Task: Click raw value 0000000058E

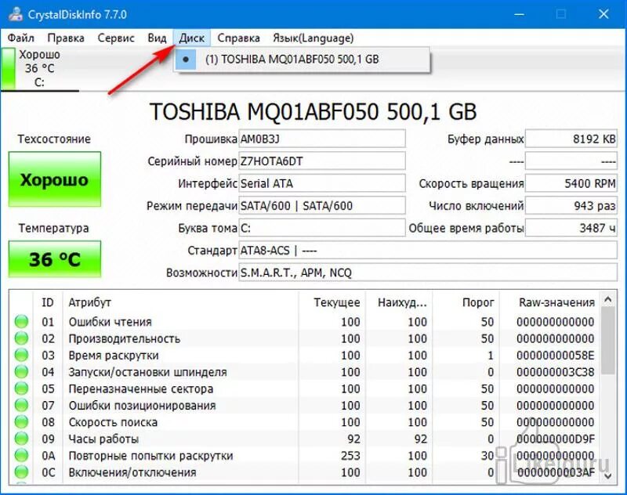Action: coord(555,355)
